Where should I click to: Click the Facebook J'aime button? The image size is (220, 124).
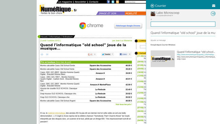tap(123, 54)
